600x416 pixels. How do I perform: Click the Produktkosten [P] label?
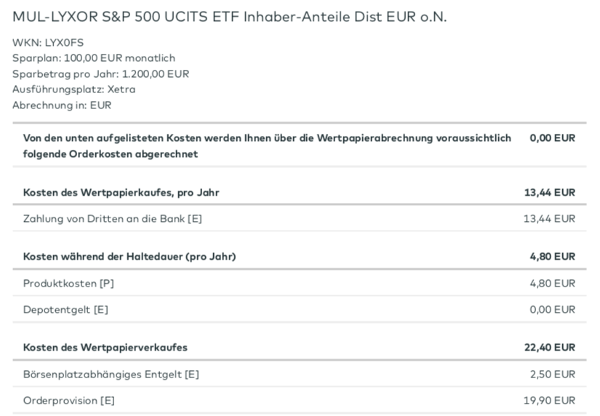[68, 283]
